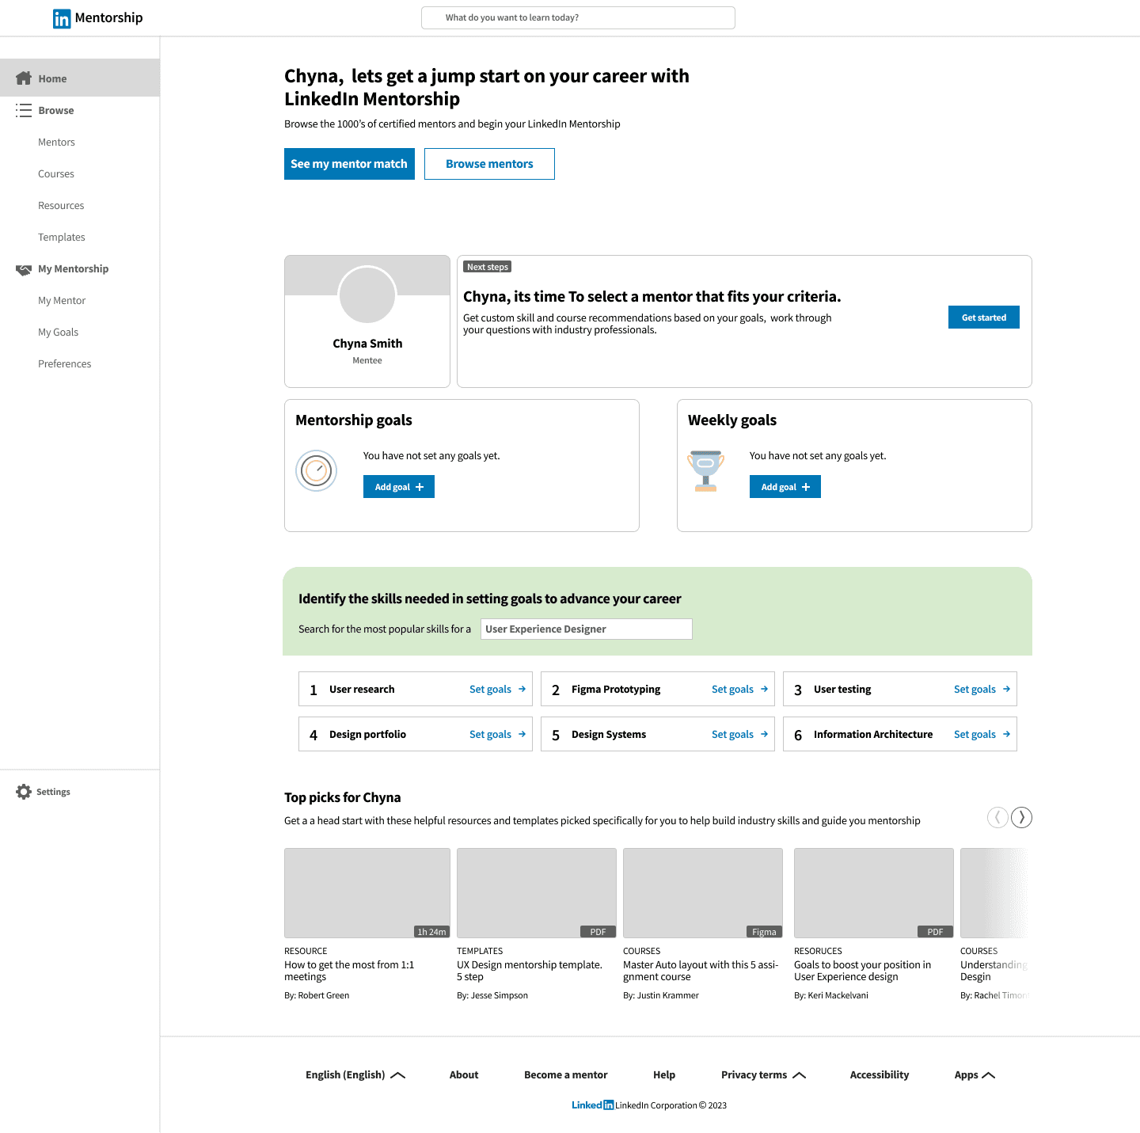Click Set goals for Design Systems
The image size is (1140, 1133).
coord(732,734)
